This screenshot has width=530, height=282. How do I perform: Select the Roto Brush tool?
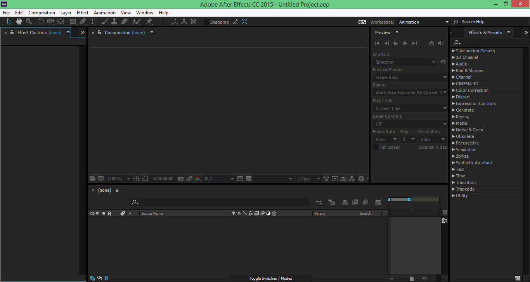(136, 22)
